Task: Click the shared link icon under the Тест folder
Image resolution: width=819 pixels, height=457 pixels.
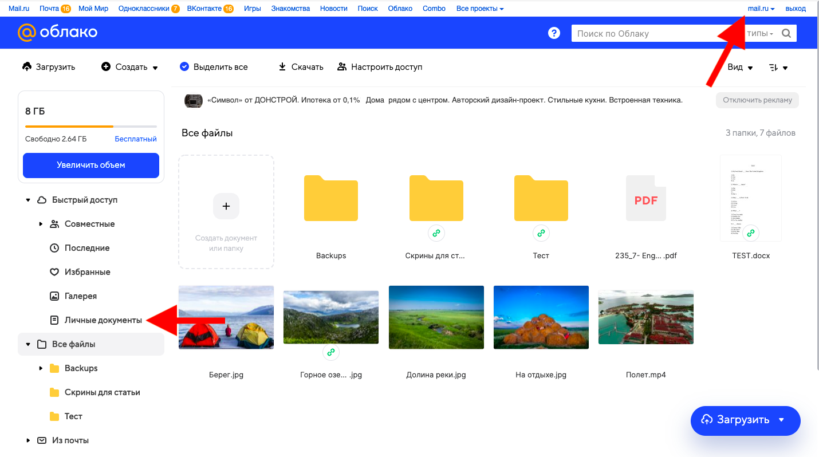Action: 541,233
